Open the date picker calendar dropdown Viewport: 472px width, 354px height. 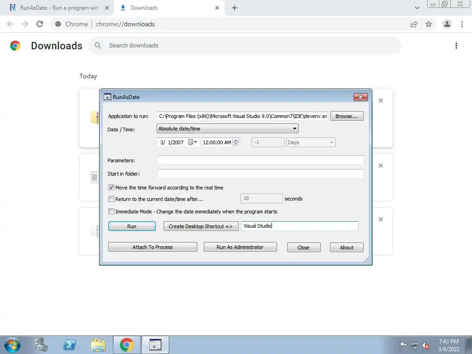point(192,142)
